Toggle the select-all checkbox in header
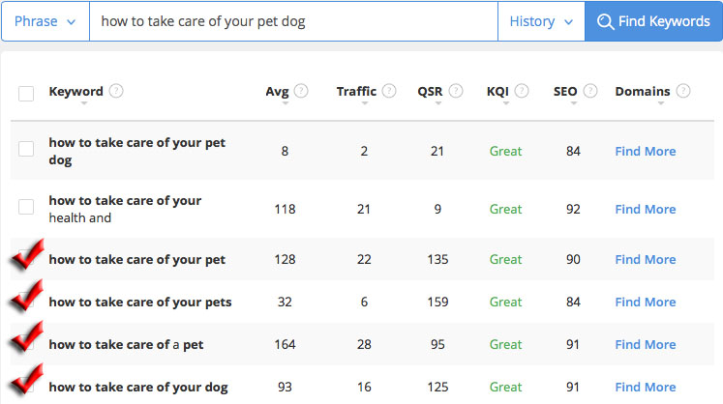 [26, 93]
